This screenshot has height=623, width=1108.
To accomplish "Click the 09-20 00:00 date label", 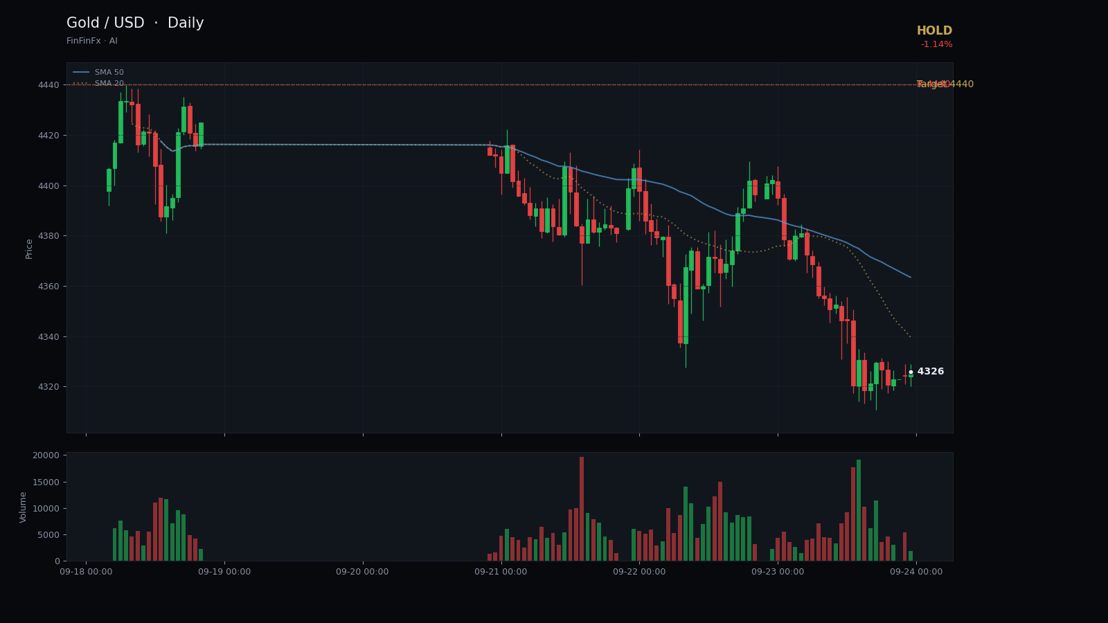I will pyautogui.click(x=362, y=572).
